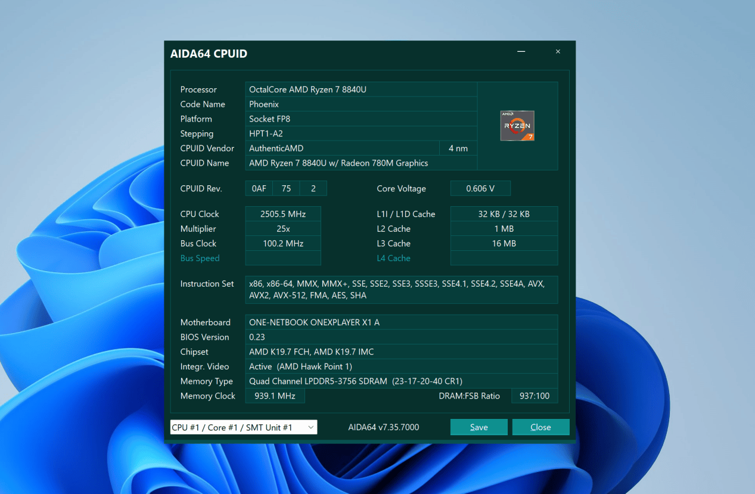
Task: Click the "25x" multiplier value
Action: [x=283, y=229]
